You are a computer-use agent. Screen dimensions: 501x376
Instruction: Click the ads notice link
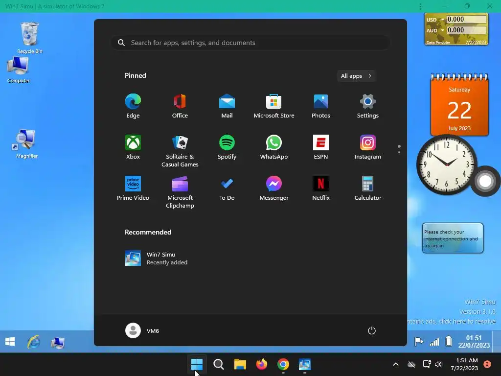click(452, 321)
